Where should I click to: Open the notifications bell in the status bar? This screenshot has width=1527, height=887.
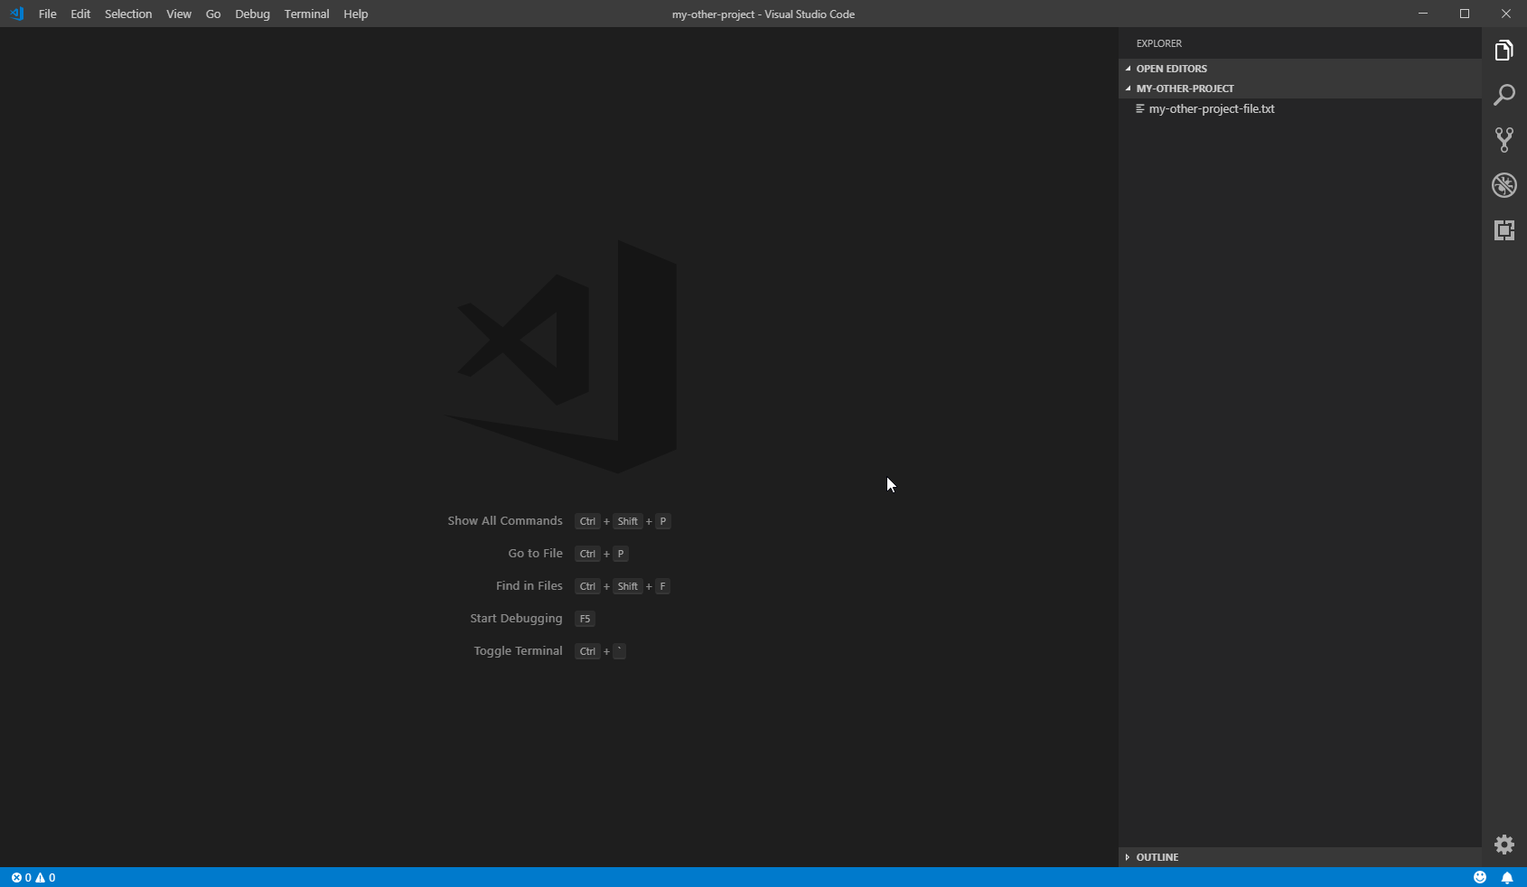coord(1505,877)
